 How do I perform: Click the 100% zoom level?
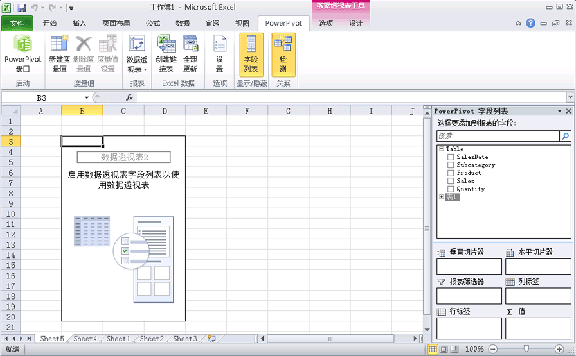(x=474, y=349)
